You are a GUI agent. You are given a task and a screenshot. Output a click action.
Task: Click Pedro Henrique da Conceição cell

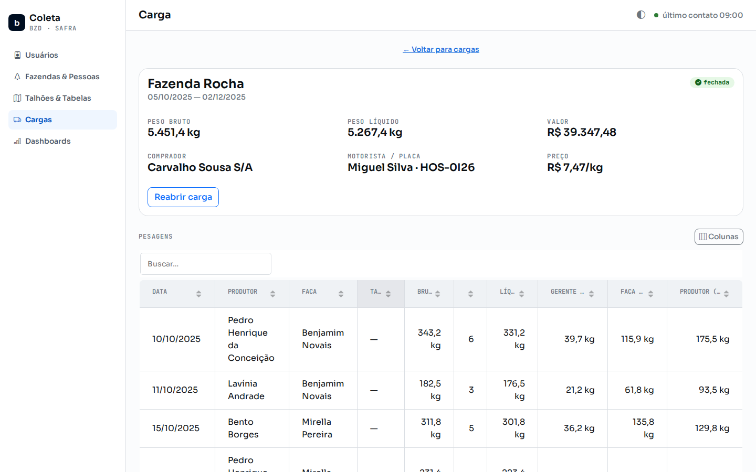coord(251,339)
